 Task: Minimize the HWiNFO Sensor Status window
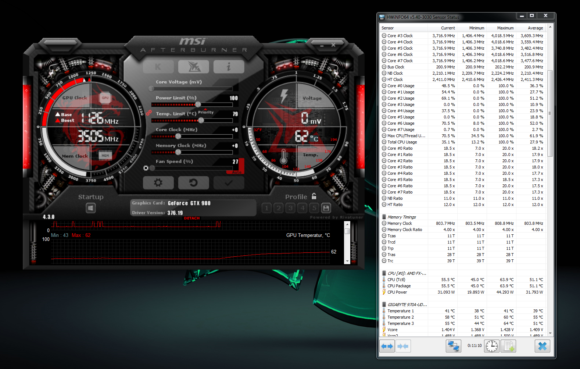point(522,15)
